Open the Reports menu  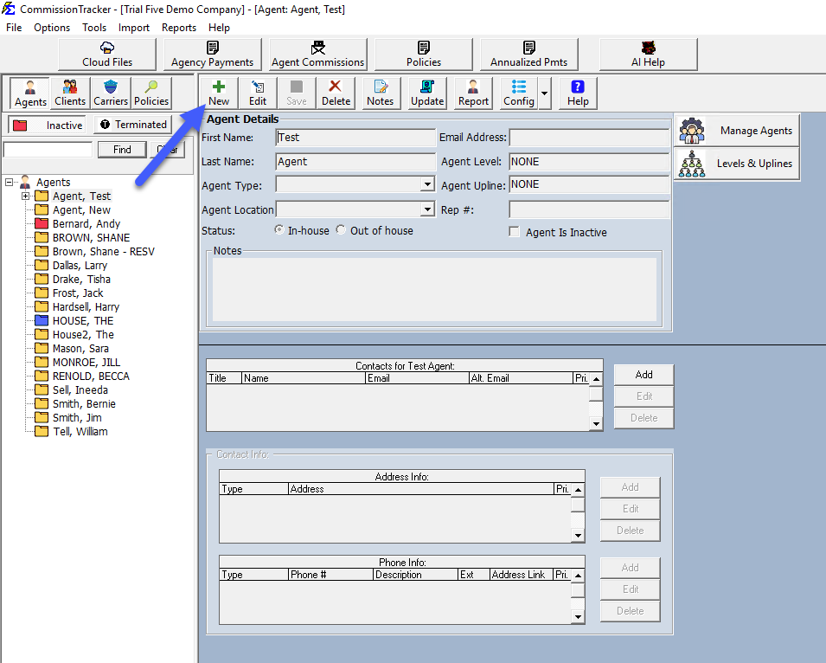178,27
